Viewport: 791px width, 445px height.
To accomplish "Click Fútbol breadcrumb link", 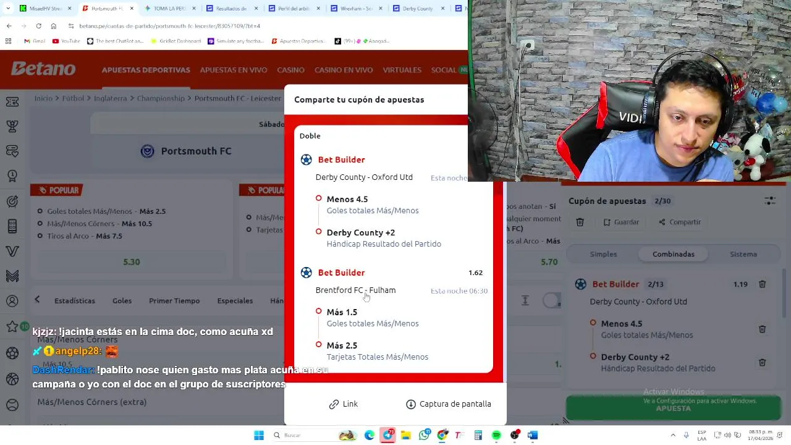I will (x=73, y=98).
